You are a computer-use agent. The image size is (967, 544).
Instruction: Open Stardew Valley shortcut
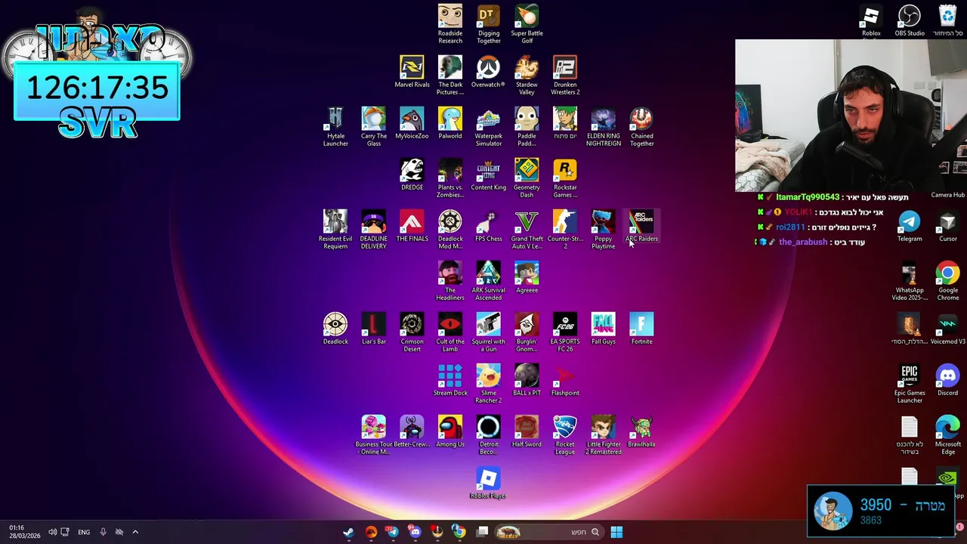click(527, 76)
